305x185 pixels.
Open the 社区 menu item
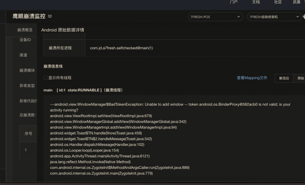click(278, 2)
